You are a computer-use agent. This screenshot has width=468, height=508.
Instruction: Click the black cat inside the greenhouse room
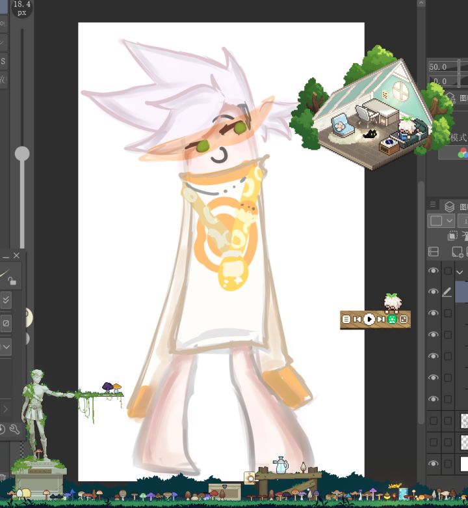[x=369, y=134]
